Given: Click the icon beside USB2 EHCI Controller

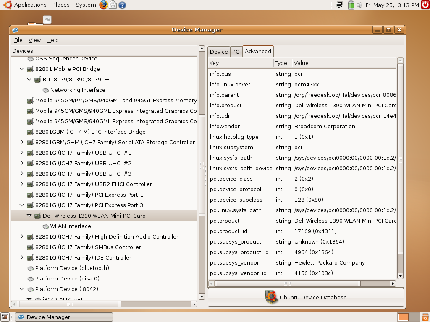Looking at the screenshot, I should click(30, 184).
